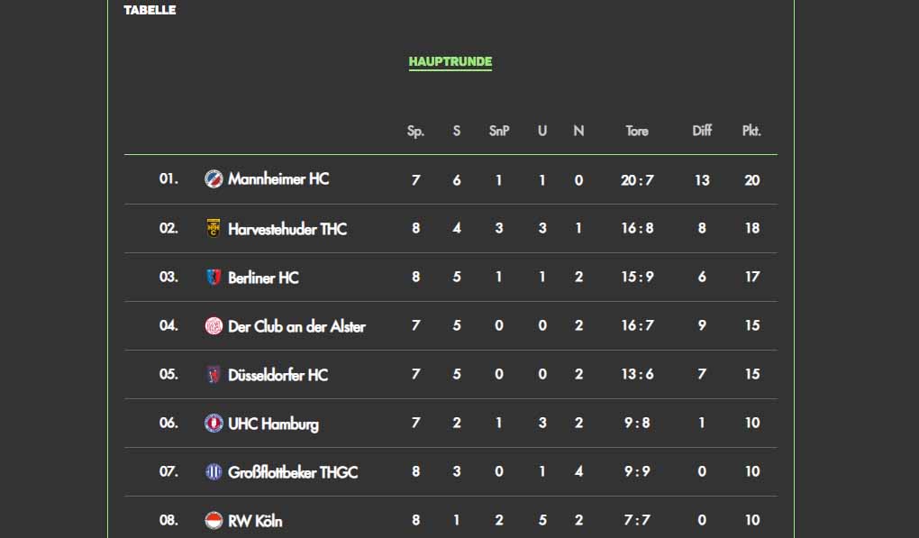This screenshot has height=538, width=919.
Task: Open the Großflottbeker THGC team link
Action: pyautogui.click(x=294, y=471)
